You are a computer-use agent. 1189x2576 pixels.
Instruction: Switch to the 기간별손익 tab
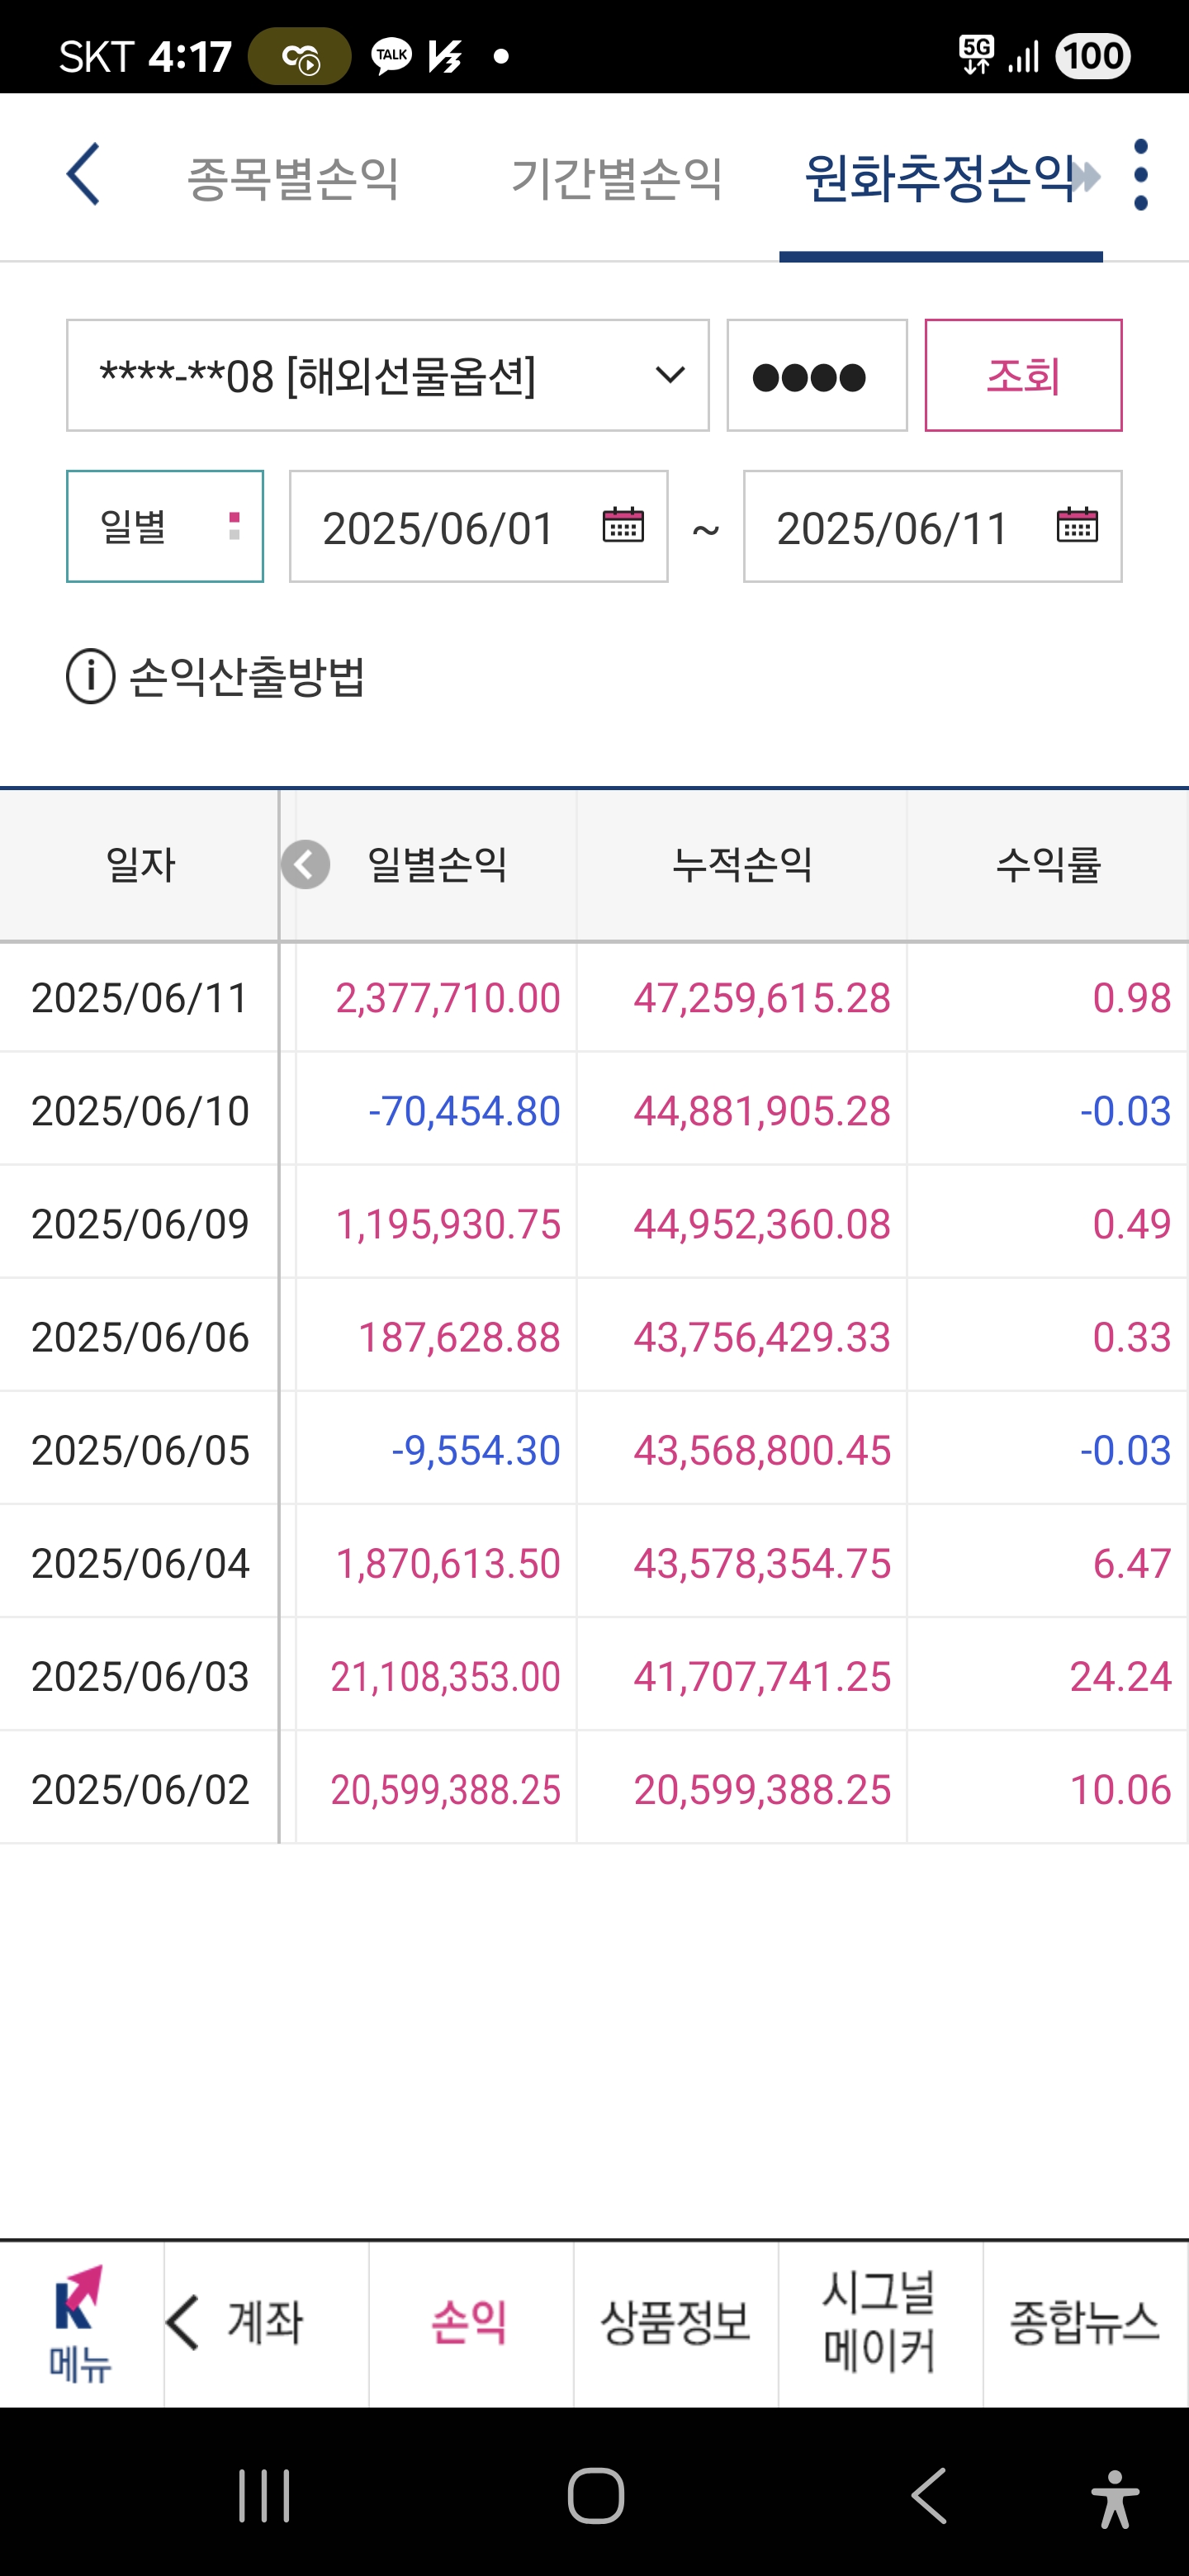617,178
